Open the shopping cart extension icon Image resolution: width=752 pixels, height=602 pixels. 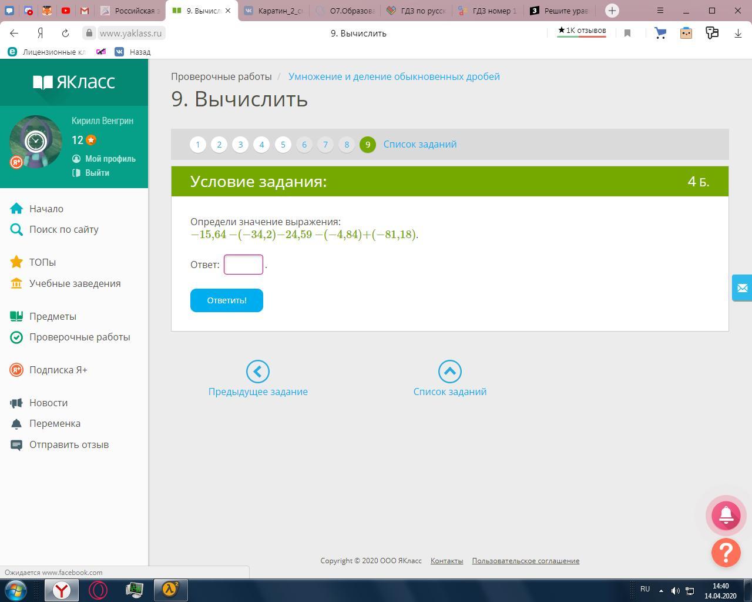(x=660, y=34)
